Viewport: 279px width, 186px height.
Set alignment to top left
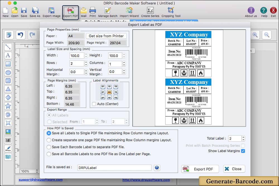point(103,87)
